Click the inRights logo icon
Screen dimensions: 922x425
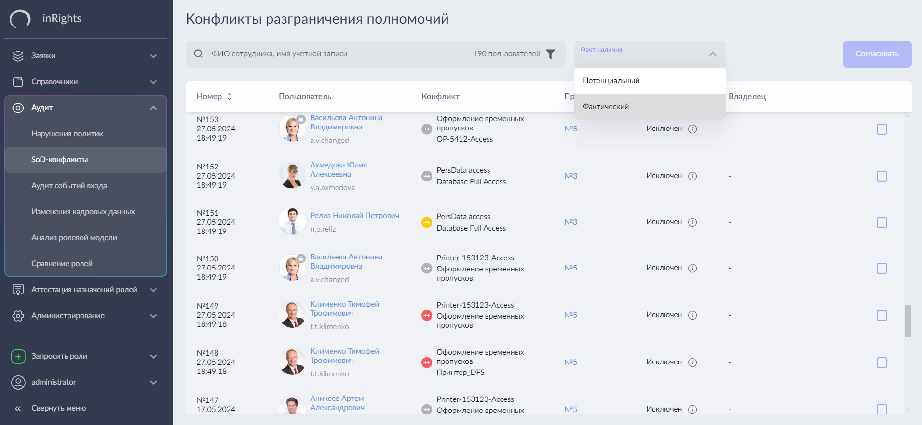point(20,19)
